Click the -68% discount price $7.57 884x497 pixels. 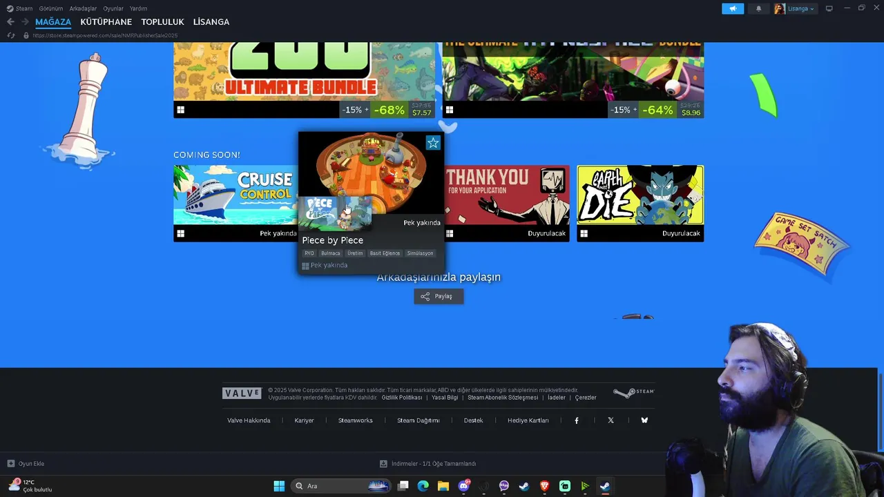(403, 110)
